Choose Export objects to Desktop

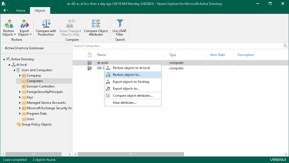click(x=133, y=82)
